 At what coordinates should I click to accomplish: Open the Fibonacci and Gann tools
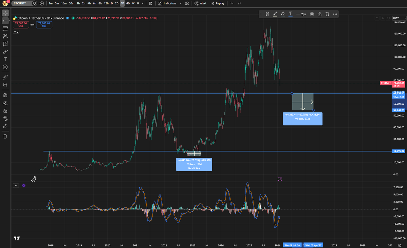(5, 28)
